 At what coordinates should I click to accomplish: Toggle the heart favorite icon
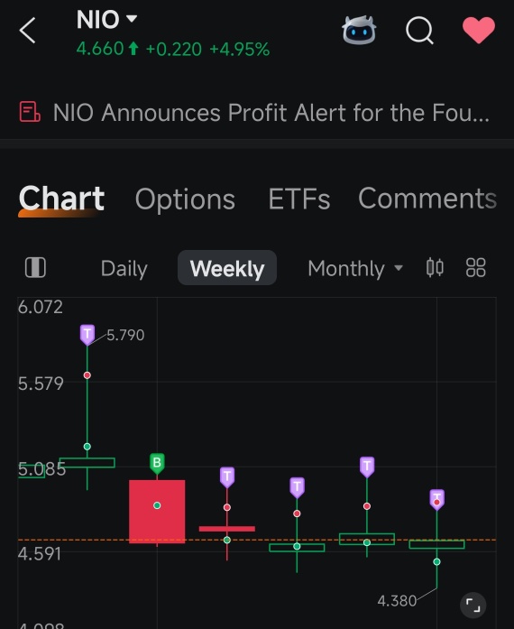pos(479,30)
